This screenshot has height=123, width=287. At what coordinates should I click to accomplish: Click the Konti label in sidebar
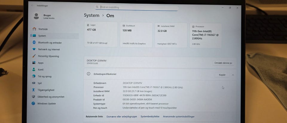(x=41, y=70)
